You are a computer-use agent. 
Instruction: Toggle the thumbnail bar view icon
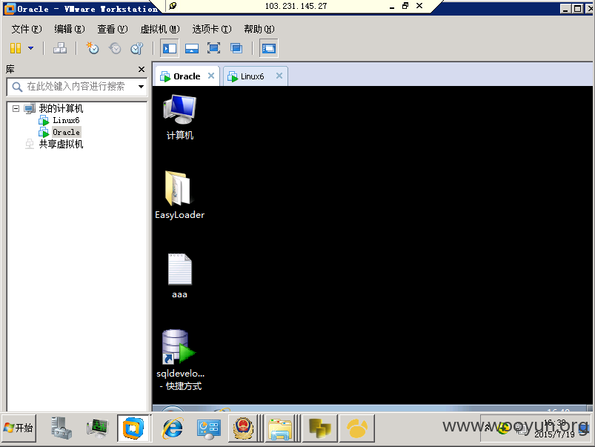[x=192, y=48]
